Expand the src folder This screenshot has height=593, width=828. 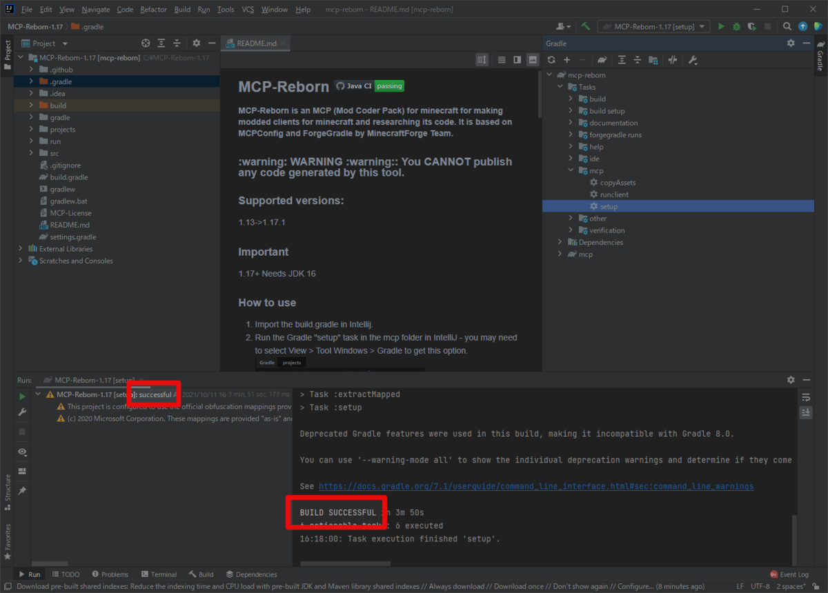[x=32, y=153]
